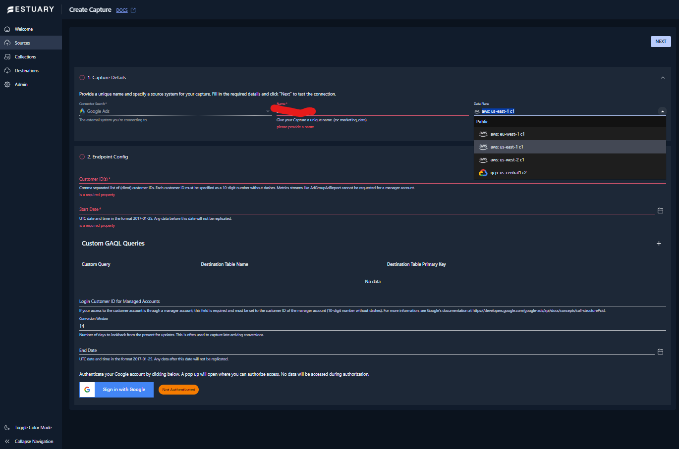Click the Estuary logo
The height and width of the screenshot is (449, 679).
tap(31, 8)
